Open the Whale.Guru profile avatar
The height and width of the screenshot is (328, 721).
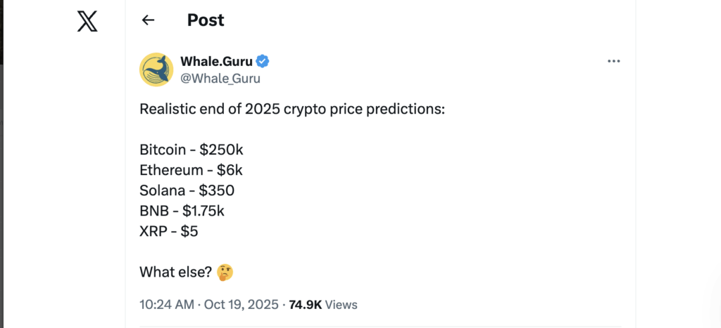[x=156, y=70]
